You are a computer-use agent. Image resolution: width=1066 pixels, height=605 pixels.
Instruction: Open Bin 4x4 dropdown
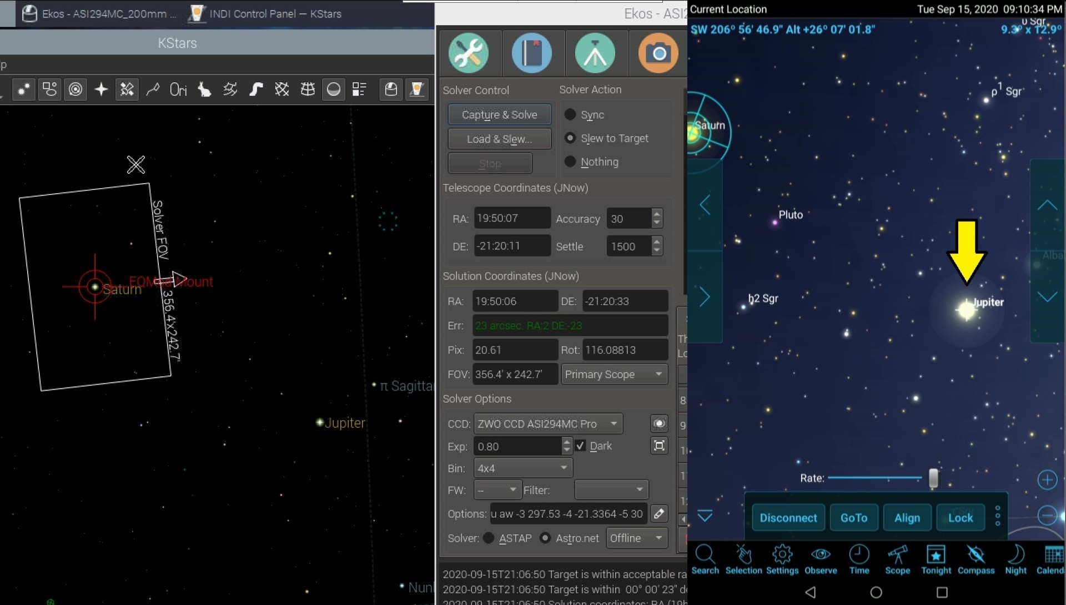click(x=523, y=468)
